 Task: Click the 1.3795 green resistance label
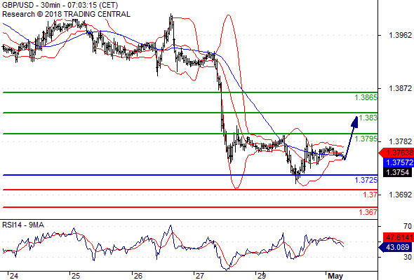point(366,139)
